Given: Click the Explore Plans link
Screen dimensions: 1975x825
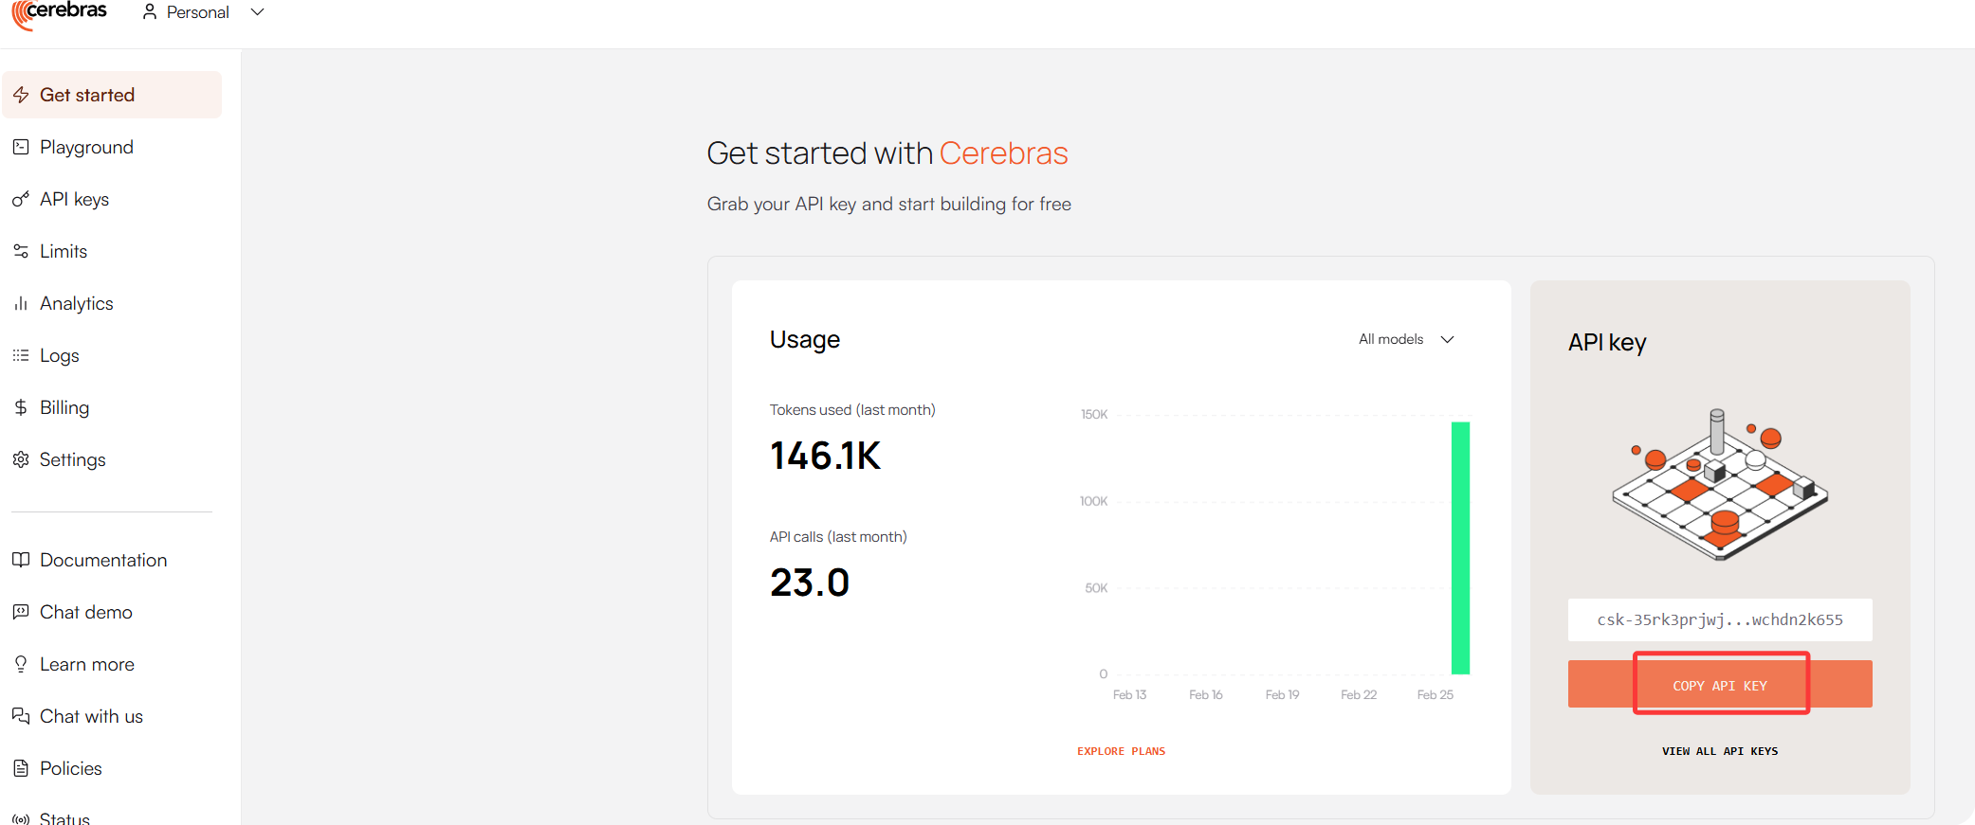Looking at the screenshot, I should 1121,751.
